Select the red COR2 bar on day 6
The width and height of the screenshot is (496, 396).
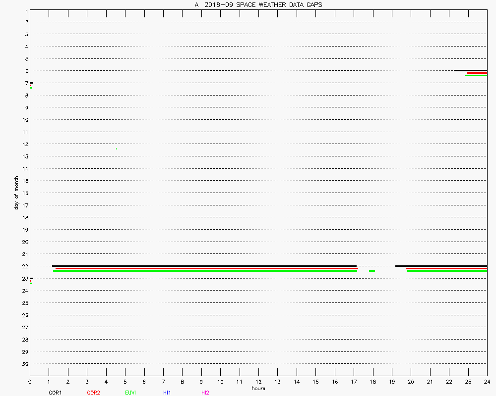point(477,73)
